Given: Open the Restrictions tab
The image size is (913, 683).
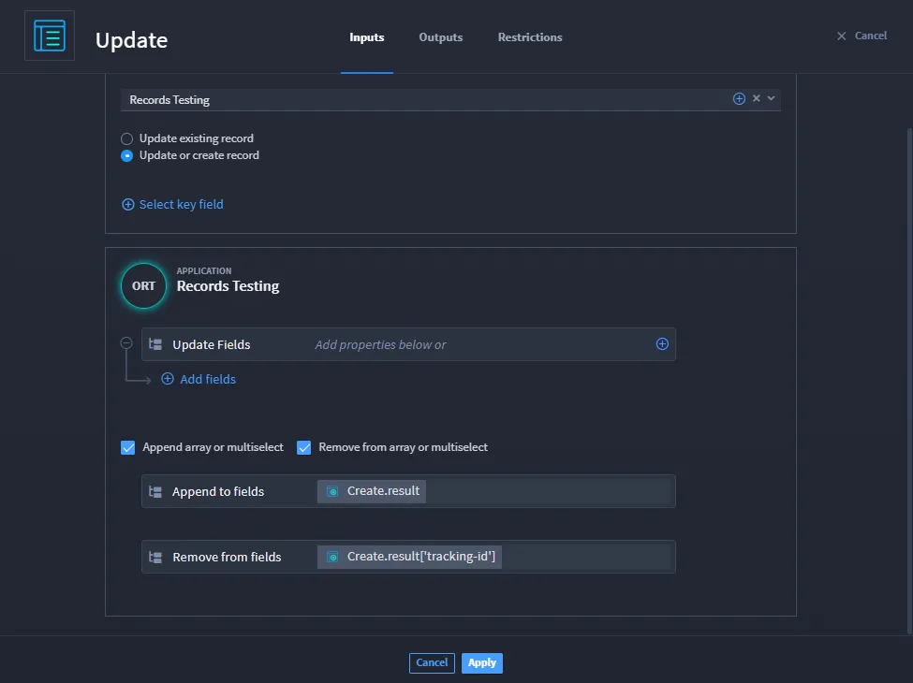Looking at the screenshot, I should [x=530, y=37].
